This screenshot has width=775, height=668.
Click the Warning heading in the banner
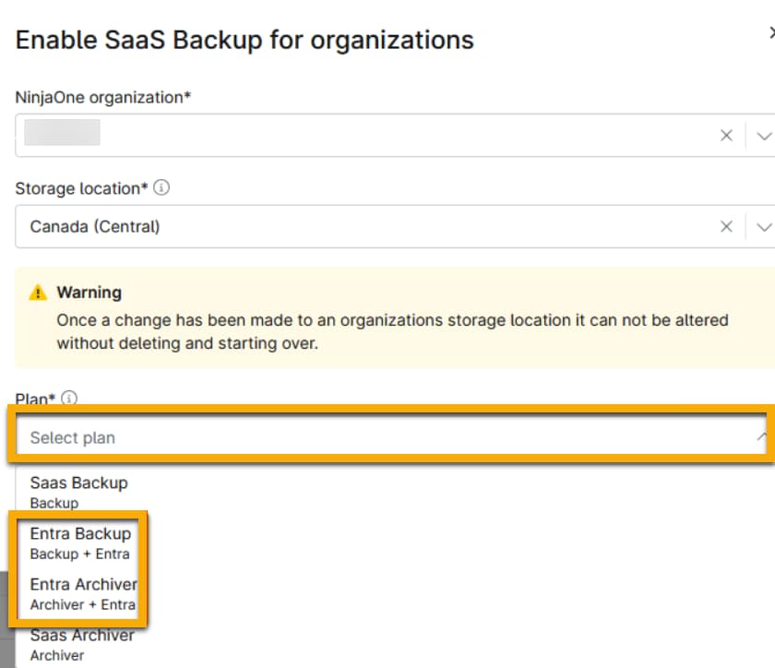(89, 292)
